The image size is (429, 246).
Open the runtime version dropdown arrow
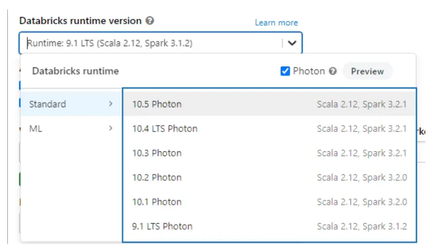click(292, 44)
